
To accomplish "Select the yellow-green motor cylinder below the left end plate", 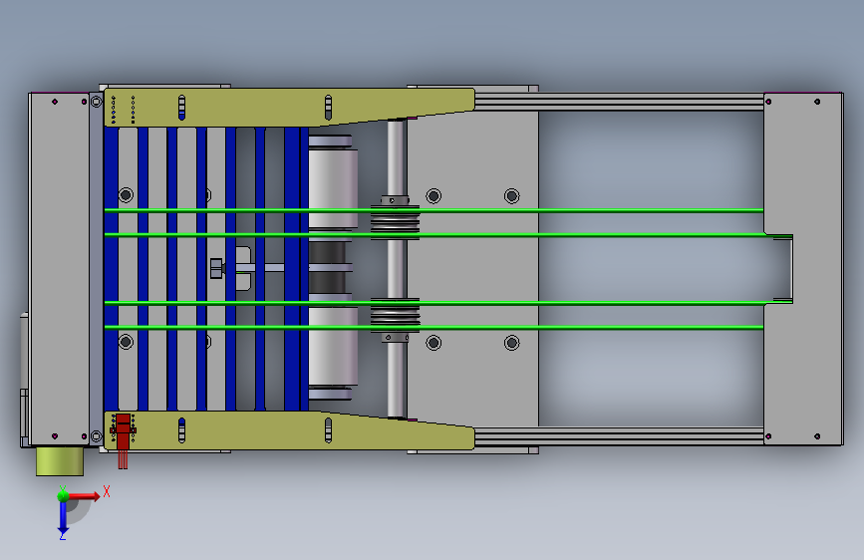I will pyautogui.click(x=60, y=460).
